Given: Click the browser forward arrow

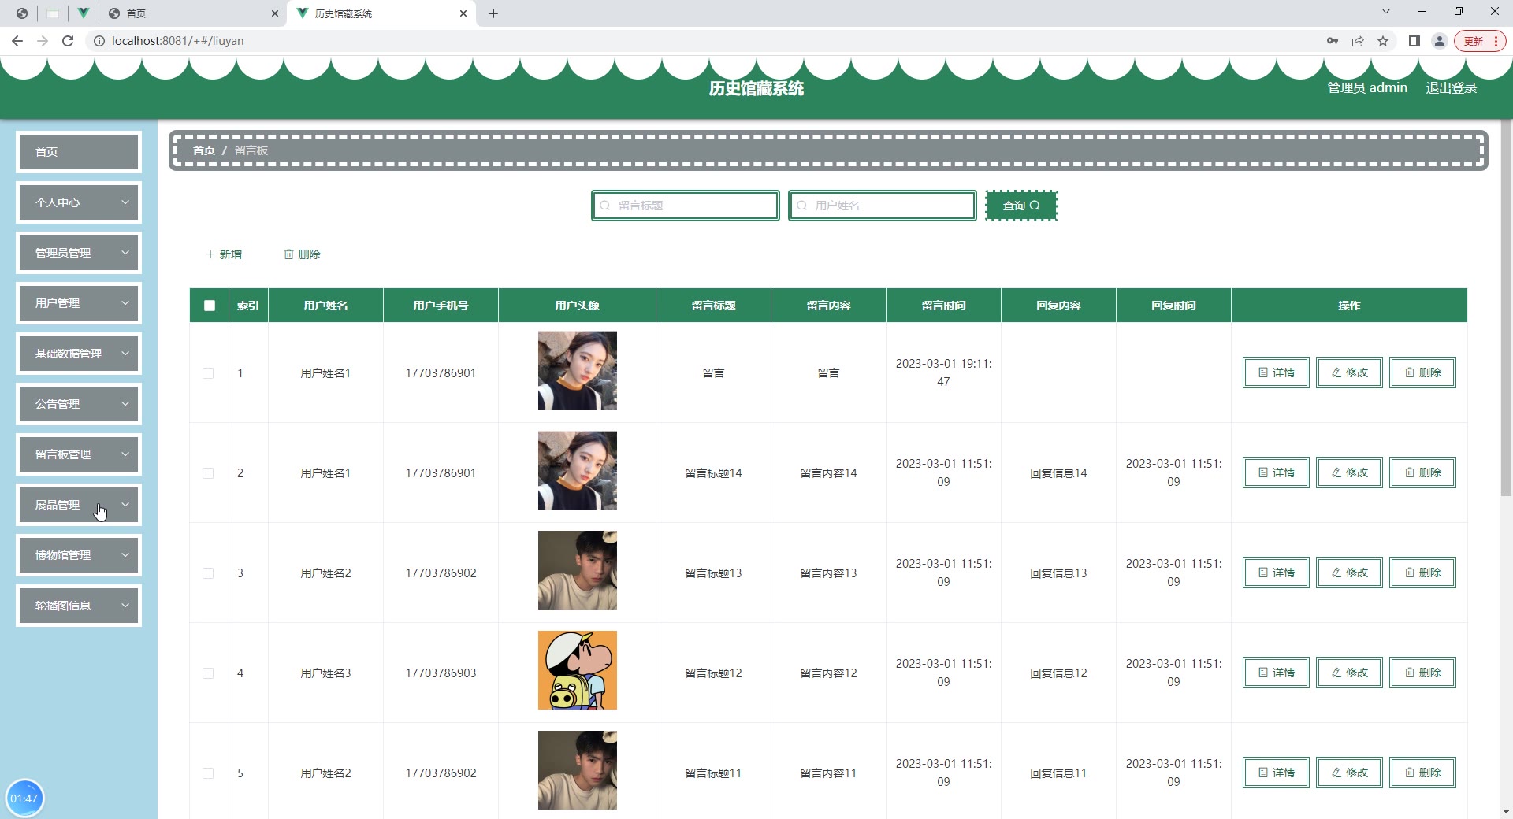Looking at the screenshot, I should 43,41.
